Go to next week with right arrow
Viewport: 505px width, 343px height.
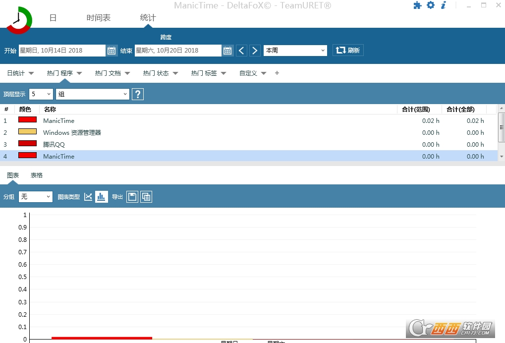255,51
